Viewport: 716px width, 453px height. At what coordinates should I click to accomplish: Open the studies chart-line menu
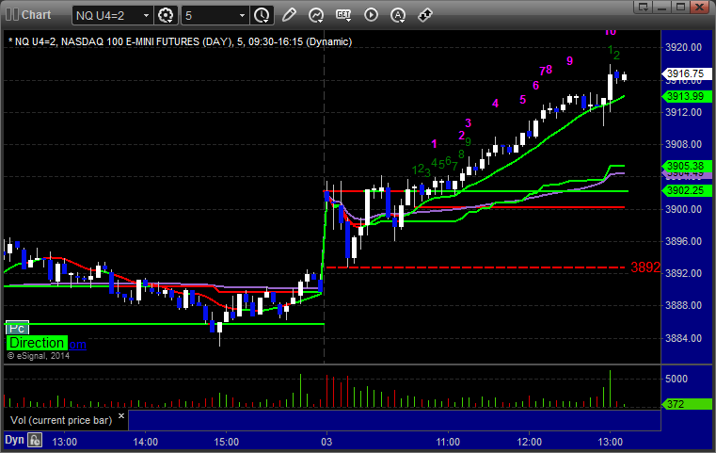[x=316, y=15]
